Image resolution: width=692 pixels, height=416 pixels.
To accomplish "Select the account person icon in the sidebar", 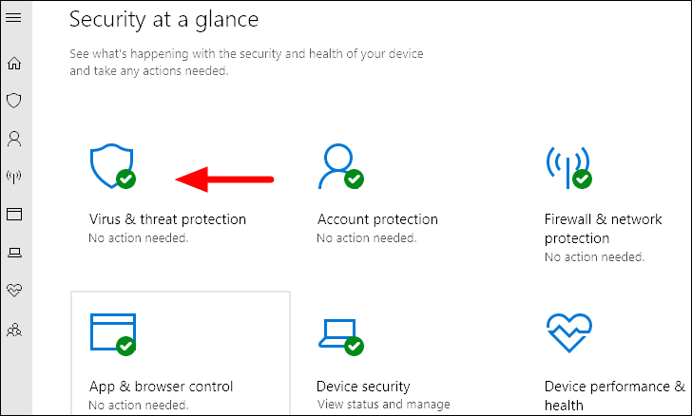I will (14, 139).
